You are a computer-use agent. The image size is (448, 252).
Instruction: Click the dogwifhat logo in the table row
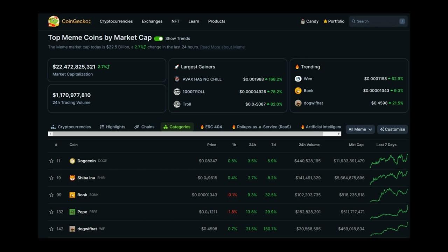tap(72, 229)
